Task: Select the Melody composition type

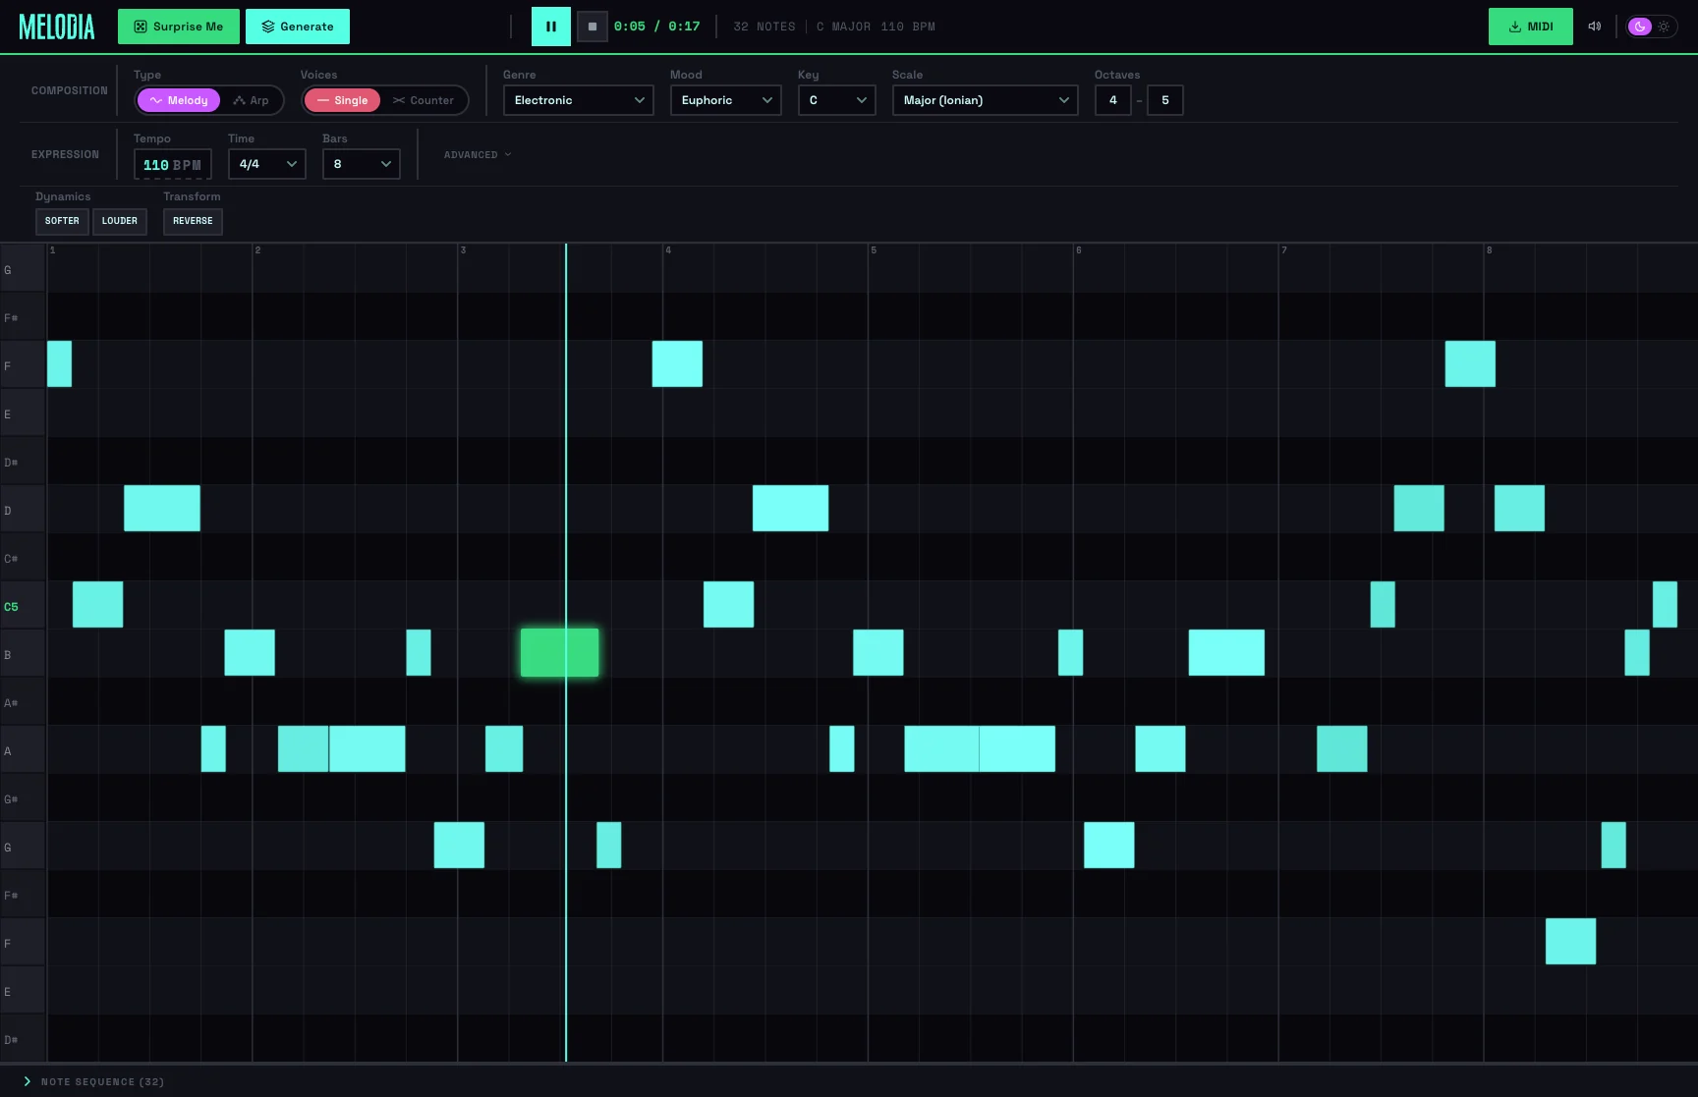Action: tap(179, 100)
